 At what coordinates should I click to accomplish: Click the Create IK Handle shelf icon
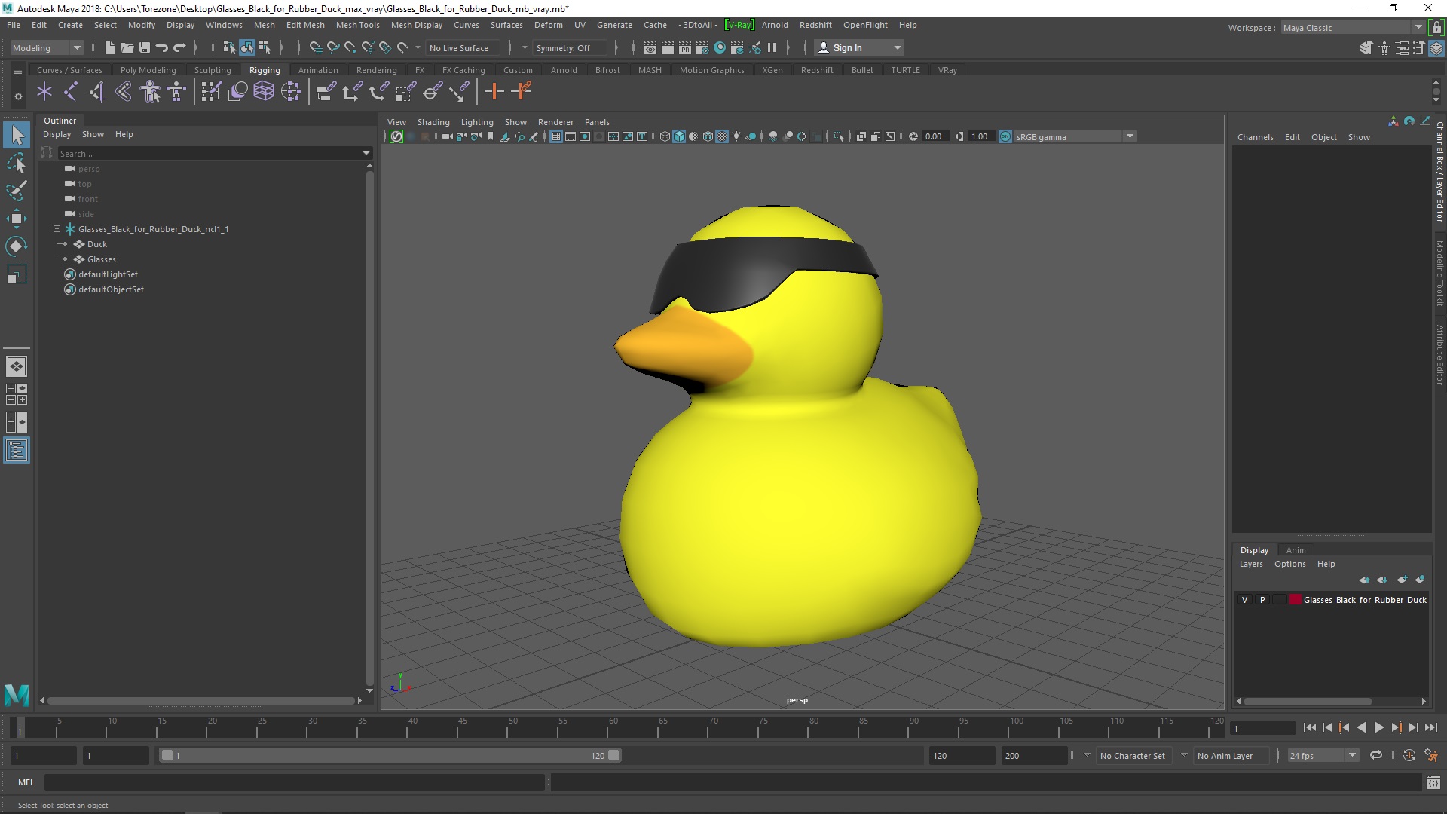tap(96, 92)
